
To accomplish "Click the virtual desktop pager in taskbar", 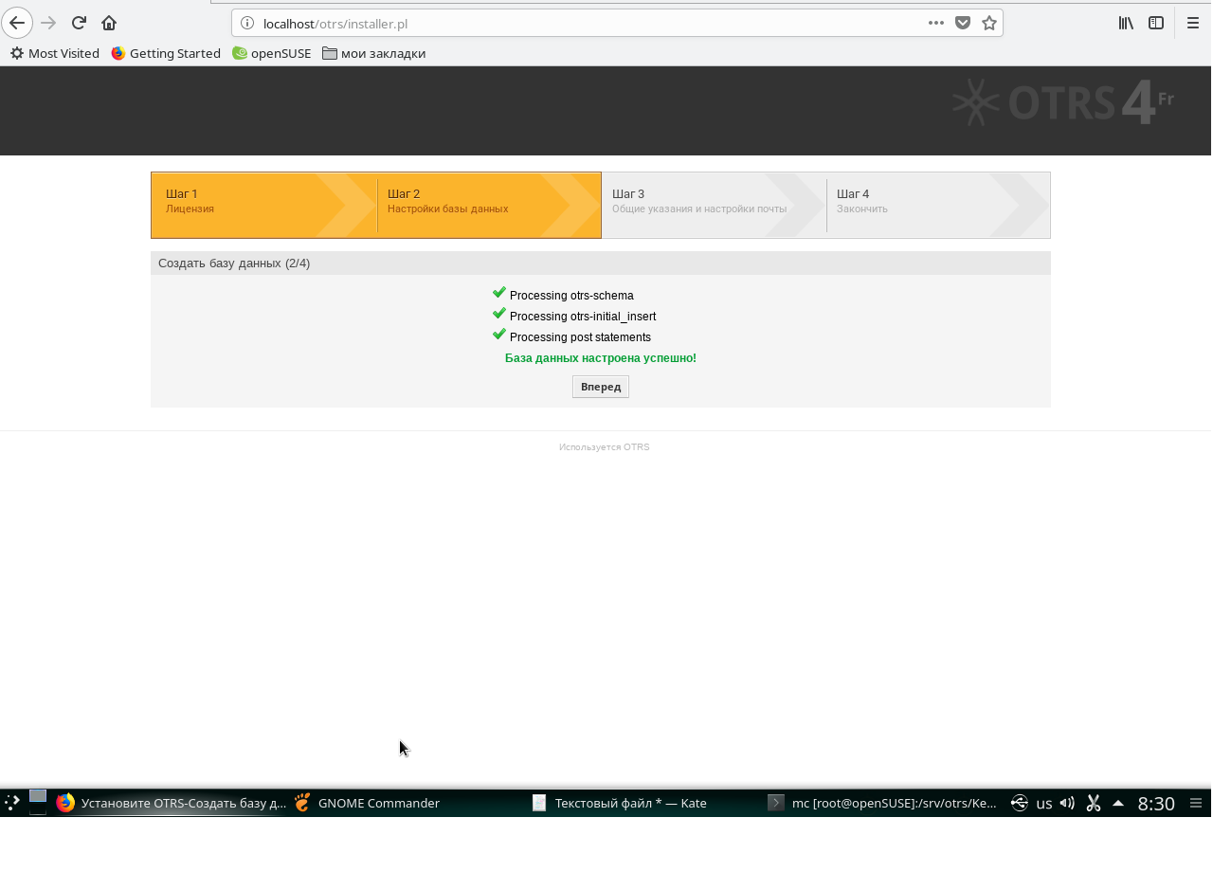I will 38,802.
